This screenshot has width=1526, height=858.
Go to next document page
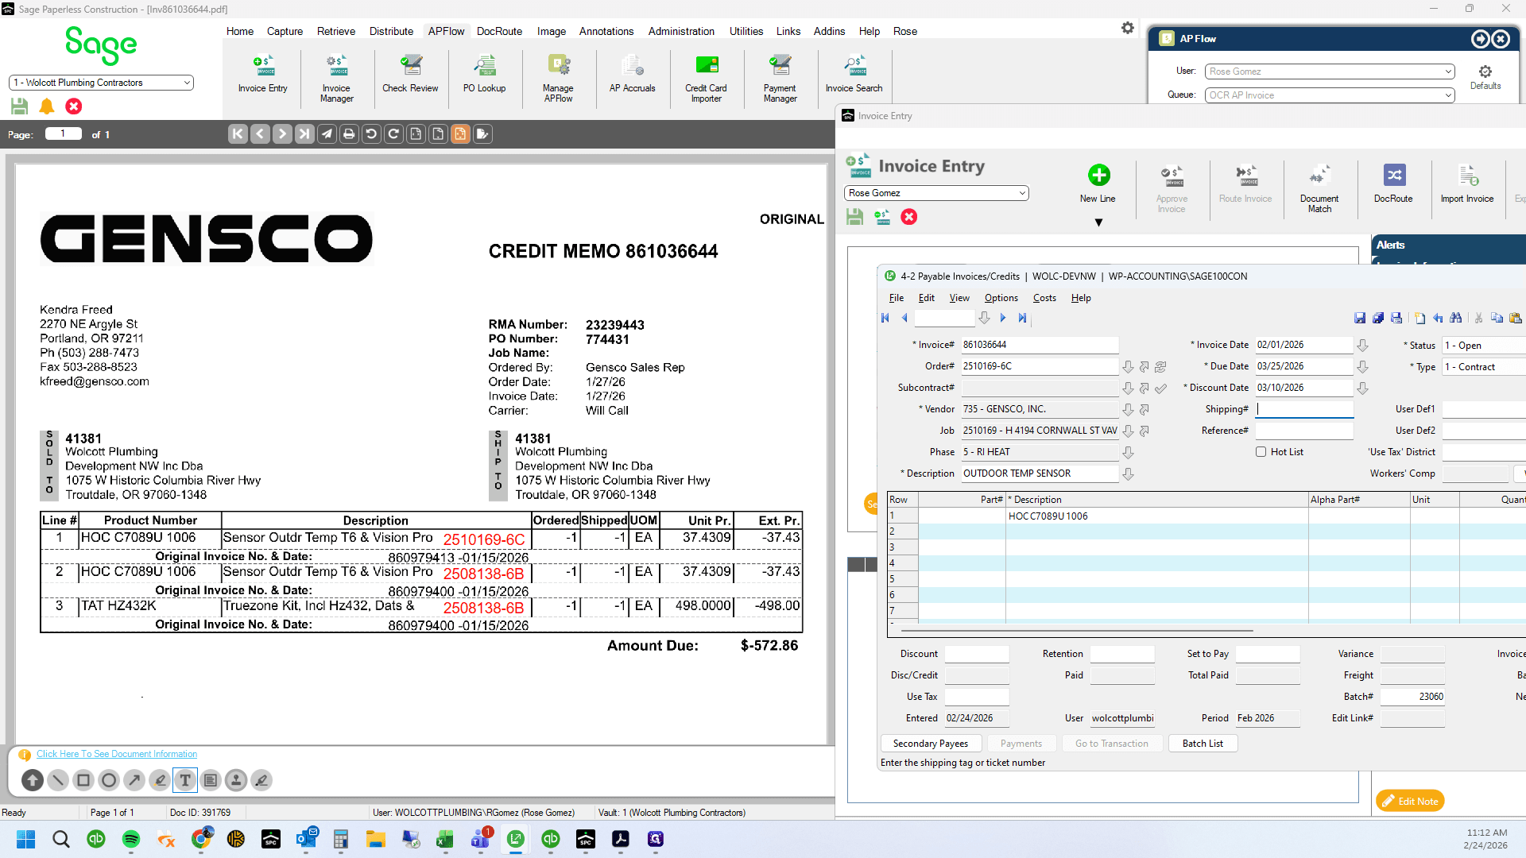[282, 134]
